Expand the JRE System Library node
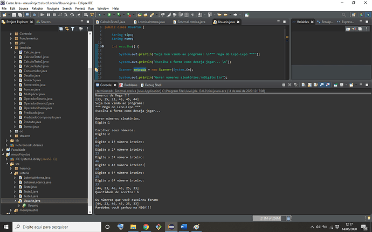This screenshot has height=232, width=372. (x=7, y=159)
